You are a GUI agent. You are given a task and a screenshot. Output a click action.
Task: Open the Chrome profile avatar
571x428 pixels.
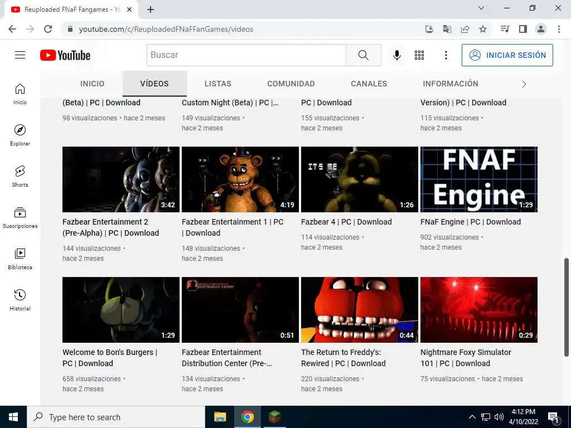[x=541, y=29]
